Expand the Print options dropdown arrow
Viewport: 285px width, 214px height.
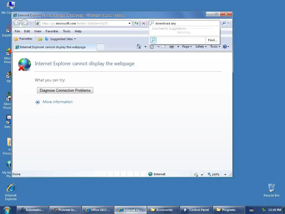point(178,47)
